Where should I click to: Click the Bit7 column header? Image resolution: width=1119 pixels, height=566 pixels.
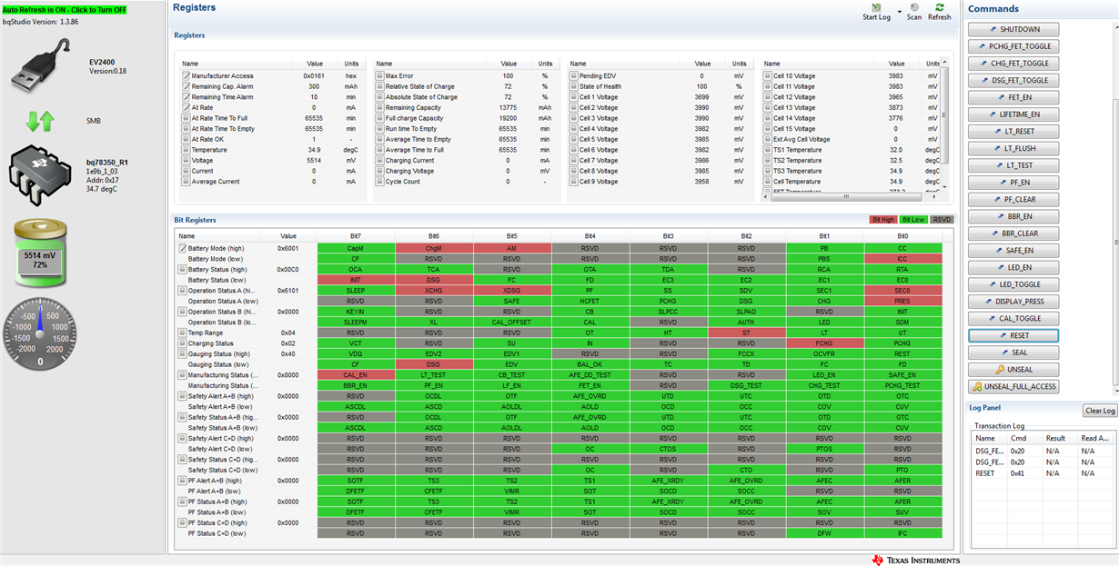click(x=356, y=236)
